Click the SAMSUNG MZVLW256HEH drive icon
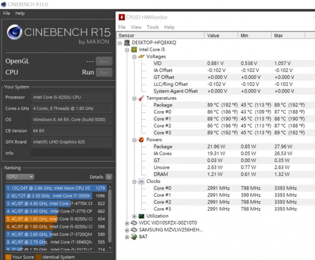Screen dimensions: 315x260 [x=134, y=230]
